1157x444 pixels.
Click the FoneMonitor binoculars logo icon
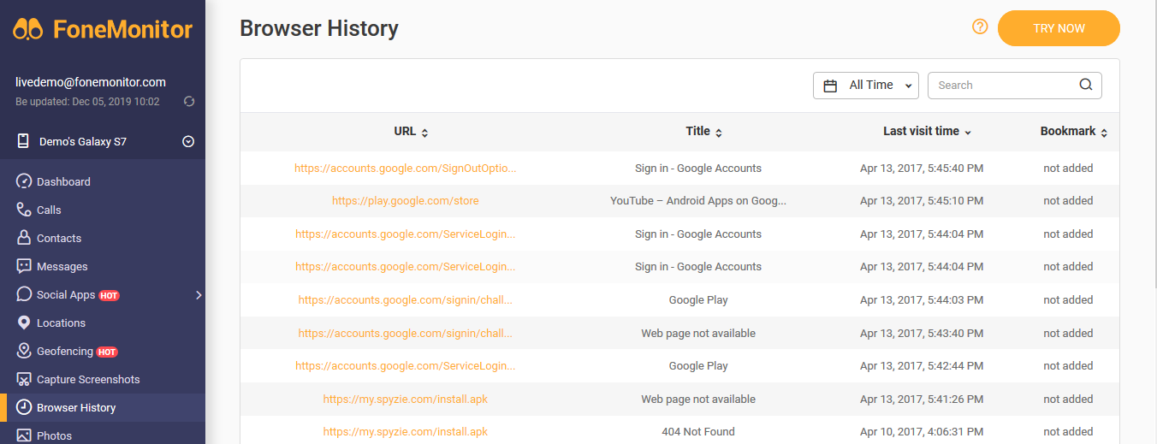[x=28, y=29]
